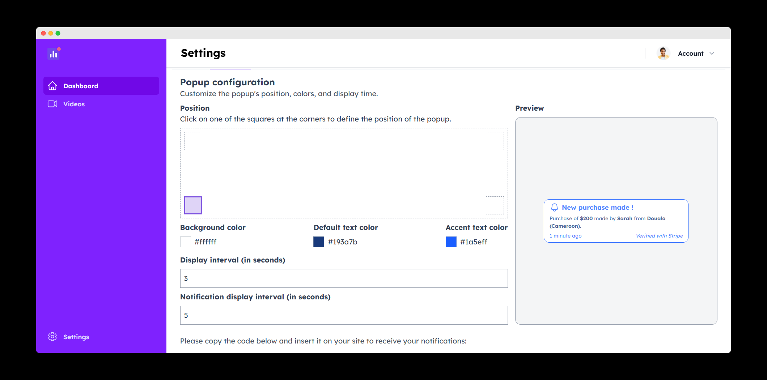Click the macOS yellow minimize button
Screen dimensions: 767x380
click(51, 33)
